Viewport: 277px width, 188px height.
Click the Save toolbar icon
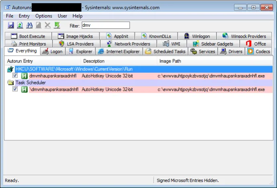coord(11,25)
